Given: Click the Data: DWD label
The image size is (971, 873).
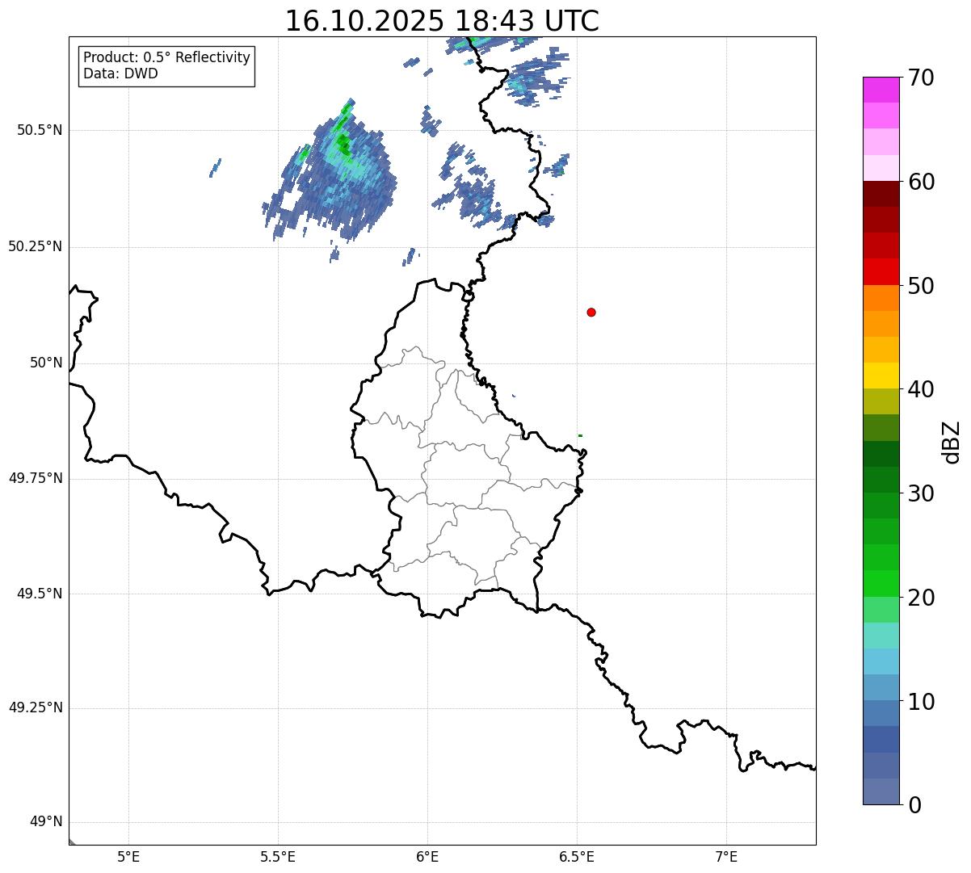Looking at the screenshot, I should click(x=120, y=73).
